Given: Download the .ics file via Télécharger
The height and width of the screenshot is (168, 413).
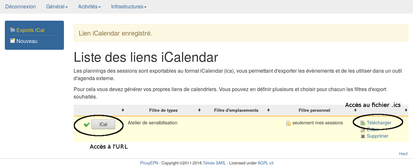Looking at the screenshot, I should [x=379, y=123].
